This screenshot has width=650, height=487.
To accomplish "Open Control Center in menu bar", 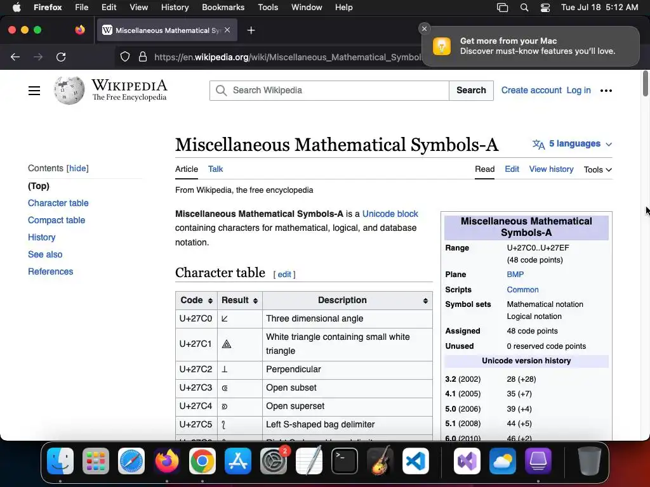I will [x=545, y=8].
